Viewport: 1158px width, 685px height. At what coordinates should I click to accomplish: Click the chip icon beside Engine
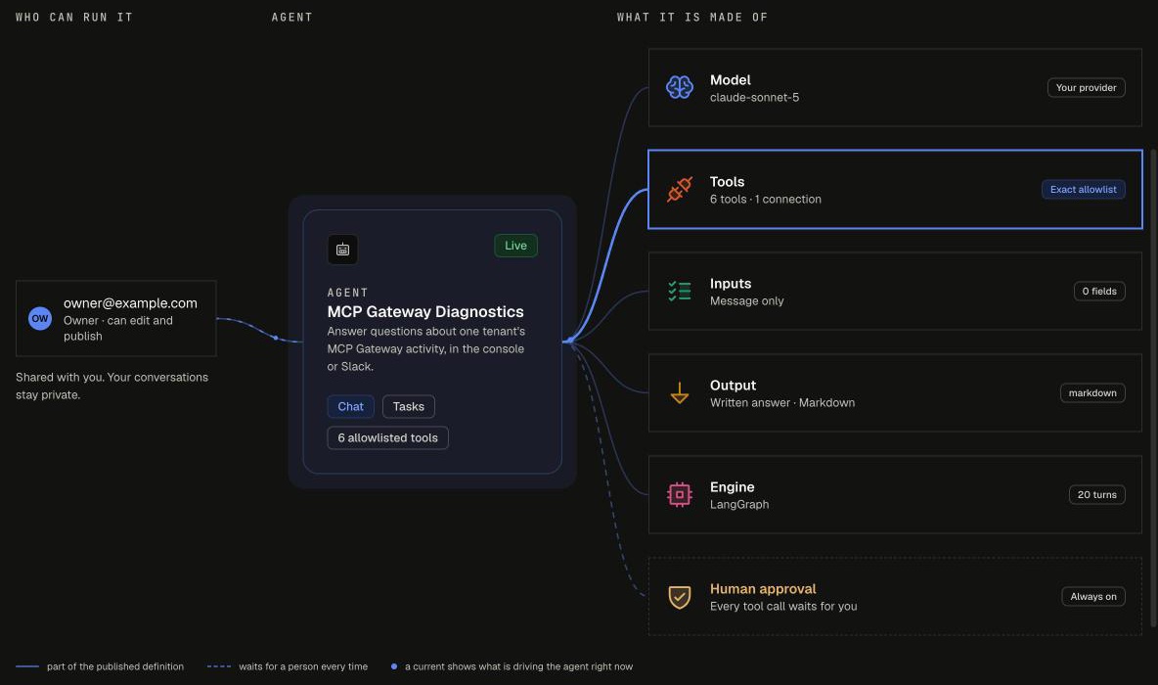pos(679,494)
